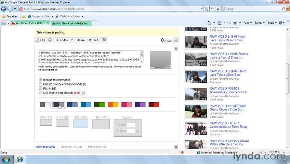The height and width of the screenshot is (164, 290).
Task: Open Favorites star button
Action: (10, 16)
